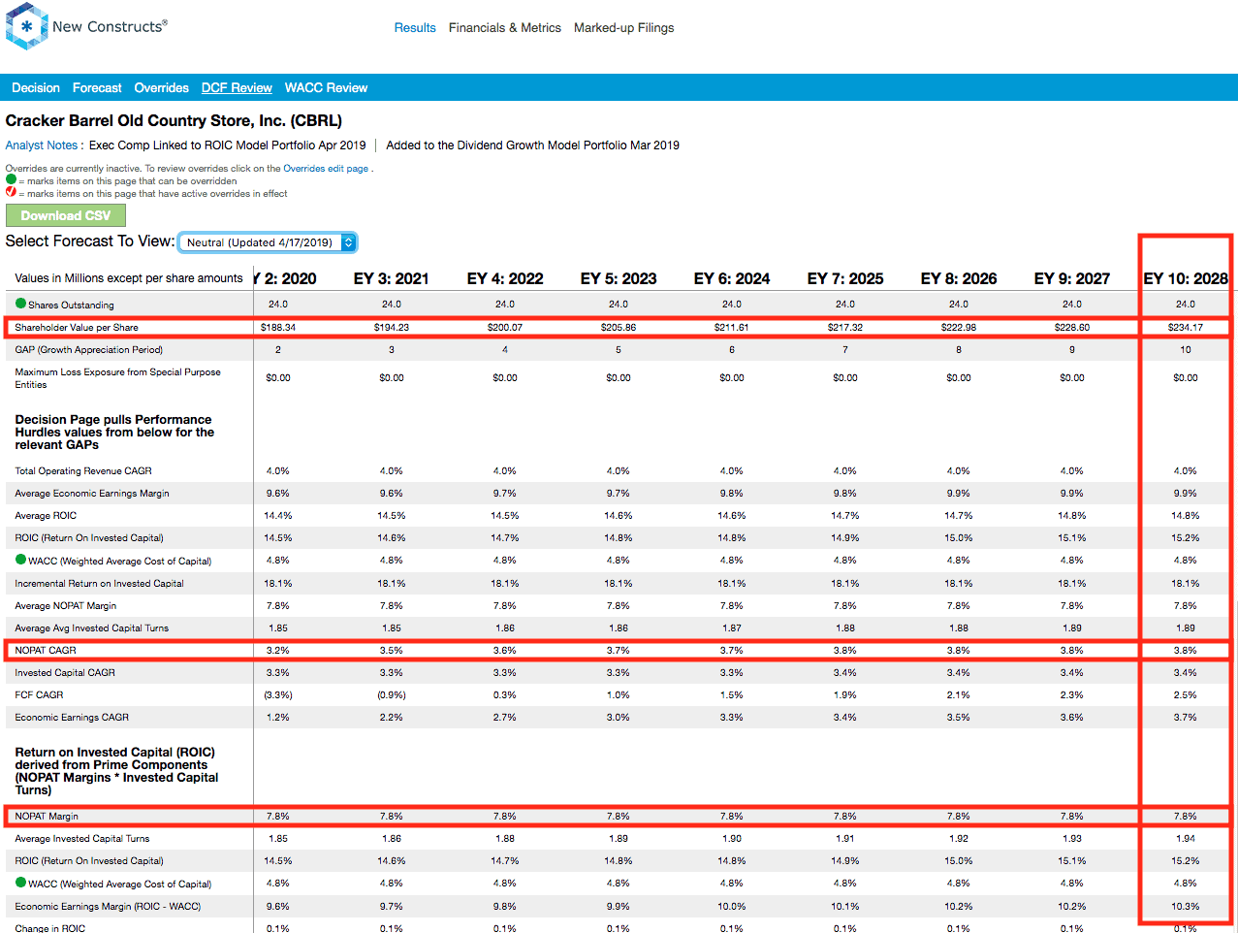
Task: Select the Shareholder Value per Share row label
Action: (77, 328)
